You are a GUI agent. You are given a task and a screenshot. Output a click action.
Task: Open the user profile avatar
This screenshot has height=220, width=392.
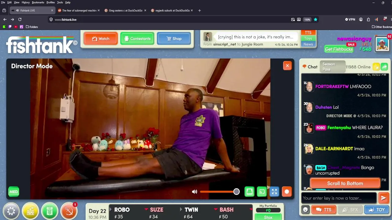click(x=382, y=44)
